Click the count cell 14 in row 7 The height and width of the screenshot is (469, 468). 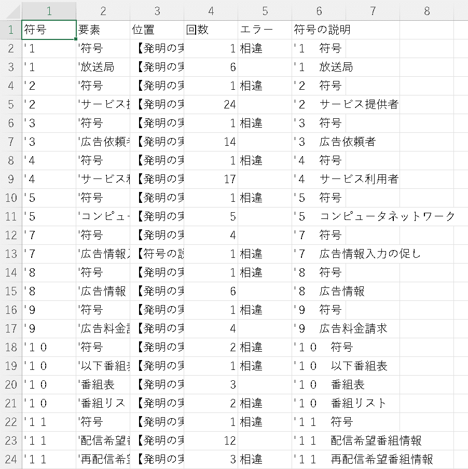(211, 142)
